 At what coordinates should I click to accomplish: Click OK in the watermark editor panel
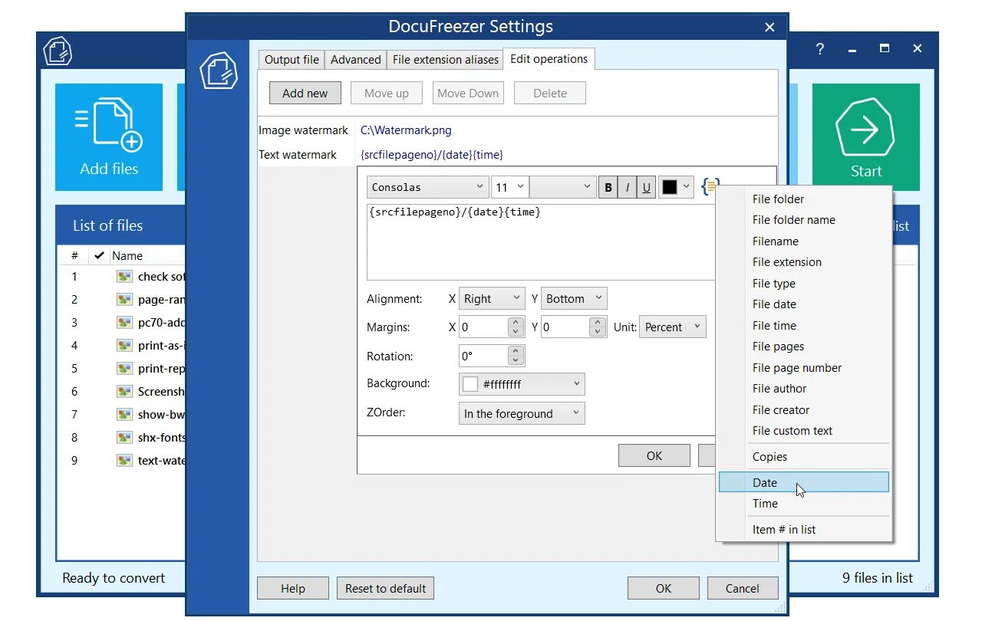click(x=654, y=456)
